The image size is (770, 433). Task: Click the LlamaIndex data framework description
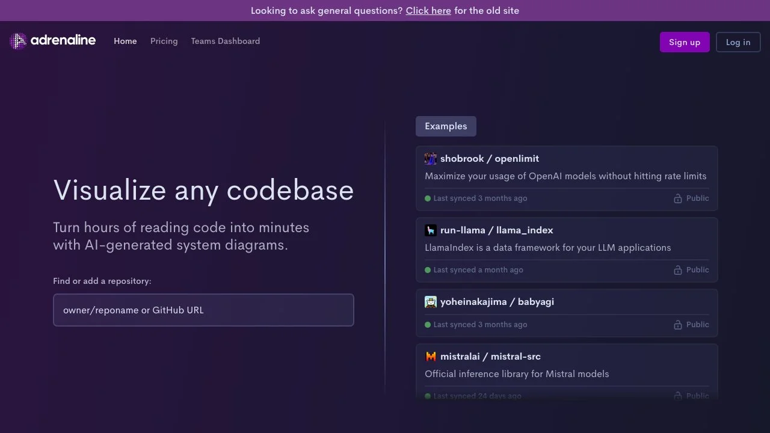point(548,248)
